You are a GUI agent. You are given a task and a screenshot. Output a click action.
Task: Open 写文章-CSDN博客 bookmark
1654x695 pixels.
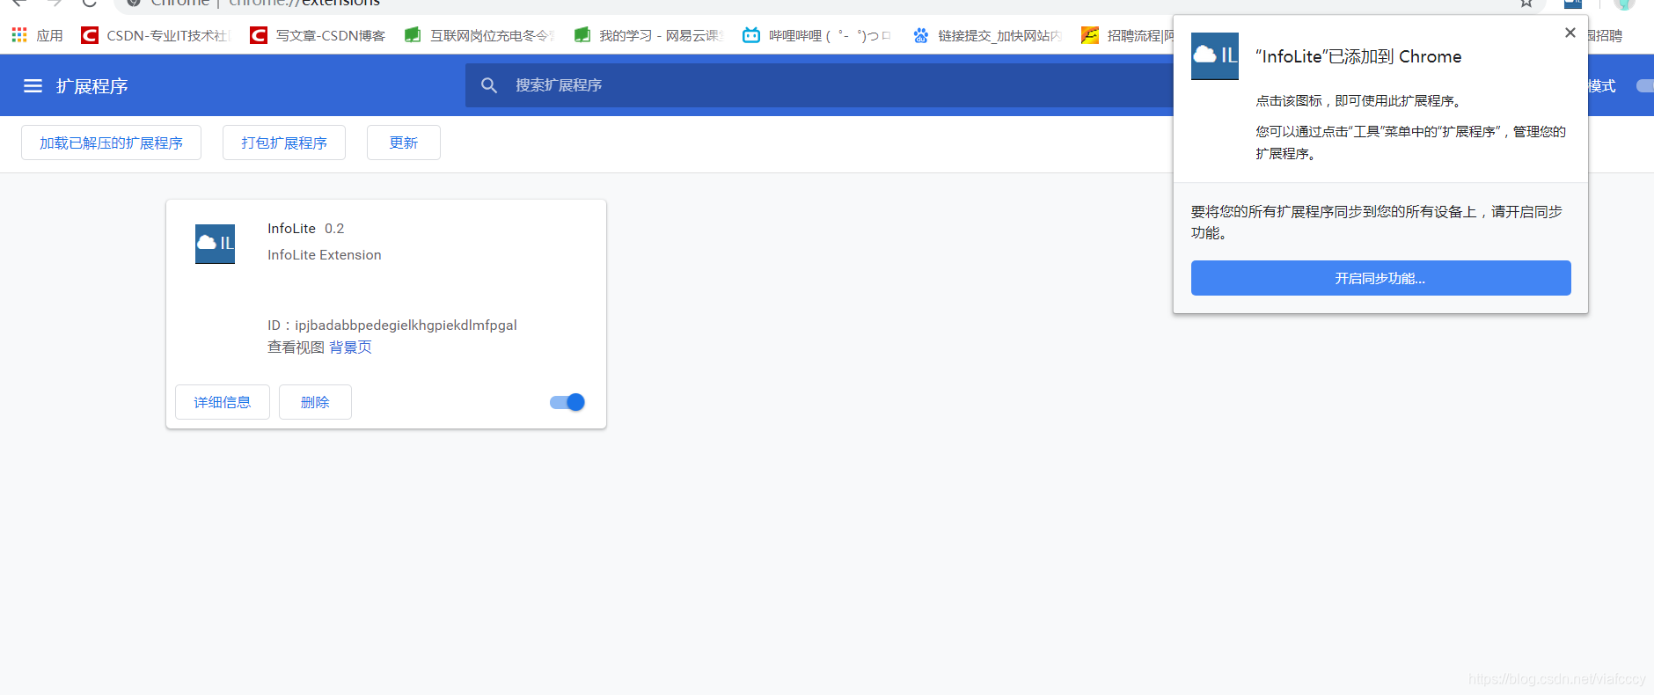tap(318, 35)
